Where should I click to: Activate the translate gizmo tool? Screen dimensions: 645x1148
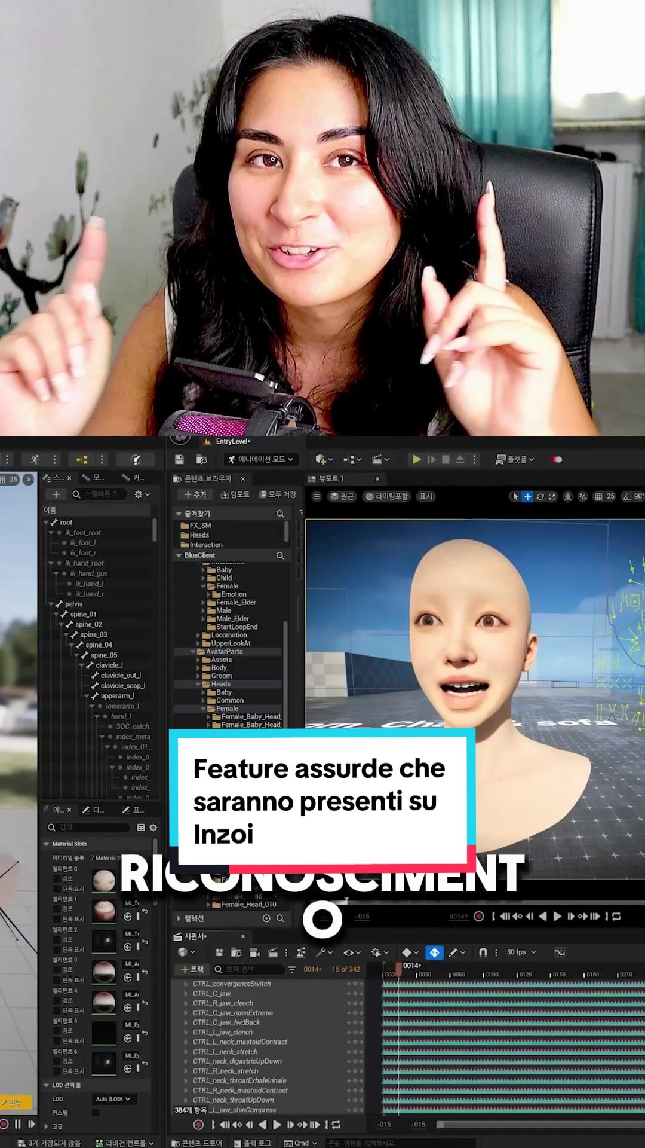(527, 496)
